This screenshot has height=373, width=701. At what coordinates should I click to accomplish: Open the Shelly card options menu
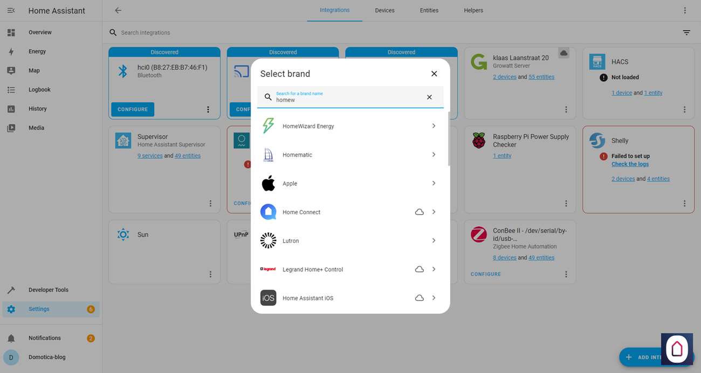click(685, 203)
